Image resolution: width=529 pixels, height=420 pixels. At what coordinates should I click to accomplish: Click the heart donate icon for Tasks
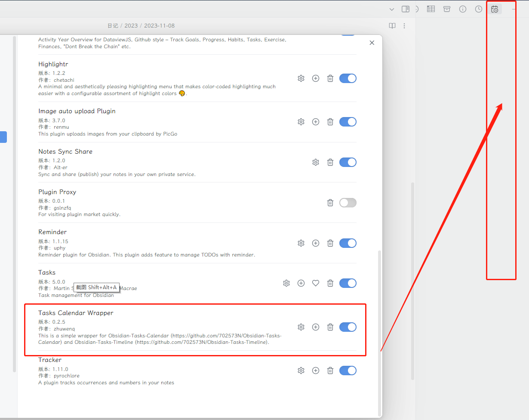tap(316, 283)
